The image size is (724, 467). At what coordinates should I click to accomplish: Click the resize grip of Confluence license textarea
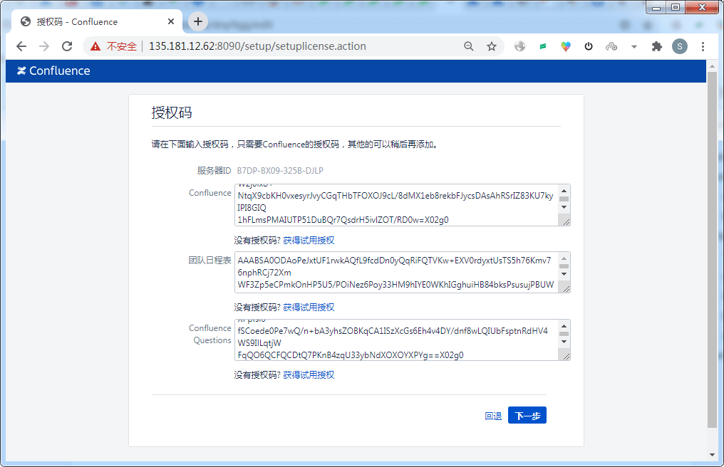[x=566, y=221]
